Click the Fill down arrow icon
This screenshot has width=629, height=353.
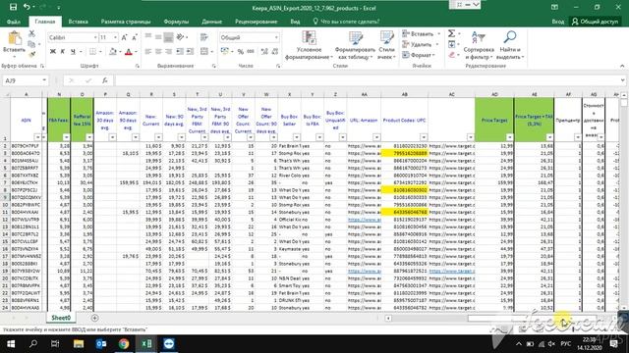point(452,44)
